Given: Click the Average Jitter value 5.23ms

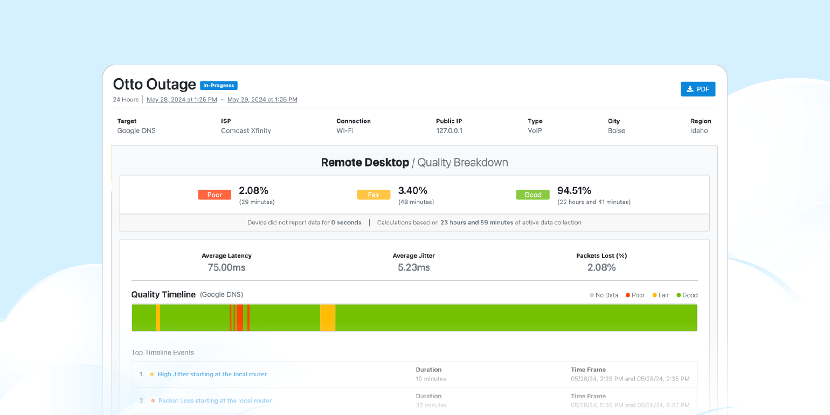Looking at the screenshot, I should pyautogui.click(x=414, y=267).
